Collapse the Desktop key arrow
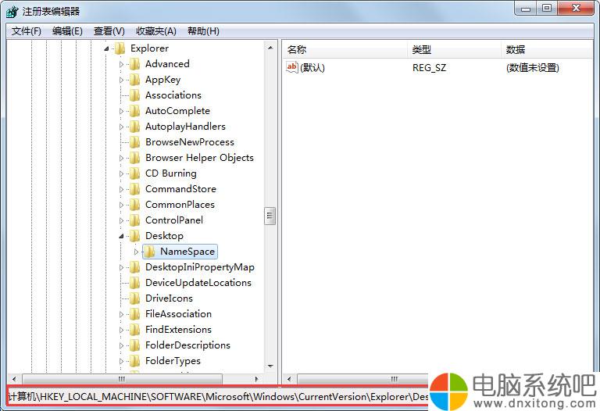The image size is (600, 411). 121,236
